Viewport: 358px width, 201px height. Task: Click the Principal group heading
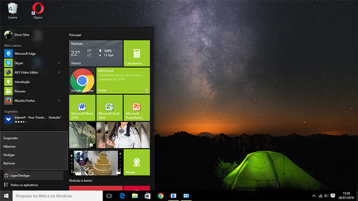(x=75, y=35)
